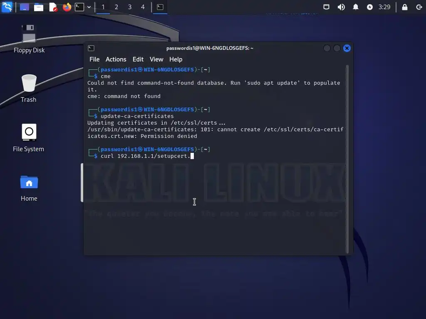Open the terminal Help menu
This screenshot has height=319, width=426.
point(176,59)
